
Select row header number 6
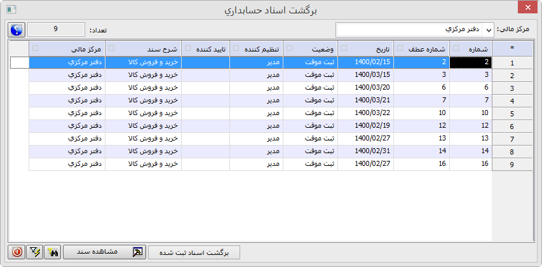(512, 127)
